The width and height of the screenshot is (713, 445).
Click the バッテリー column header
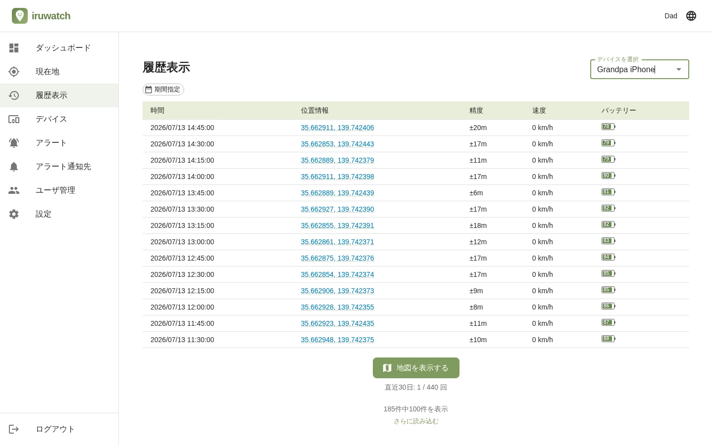619,111
